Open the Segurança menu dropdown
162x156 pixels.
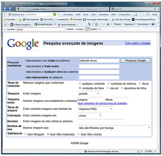tap(130, 24)
